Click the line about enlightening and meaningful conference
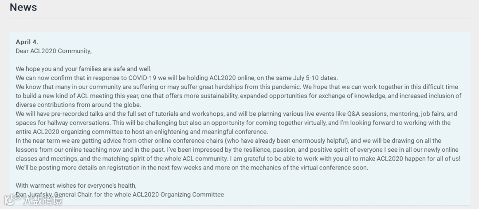The height and width of the screenshot is (209, 479). pyautogui.click(x=142, y=132)
